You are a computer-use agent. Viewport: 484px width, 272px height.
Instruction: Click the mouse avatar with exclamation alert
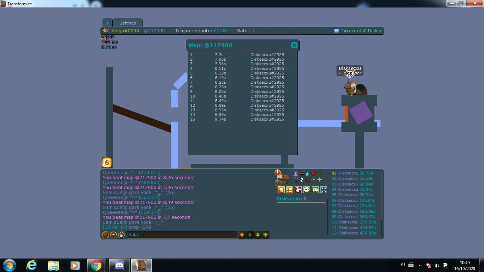click(282, 177)
